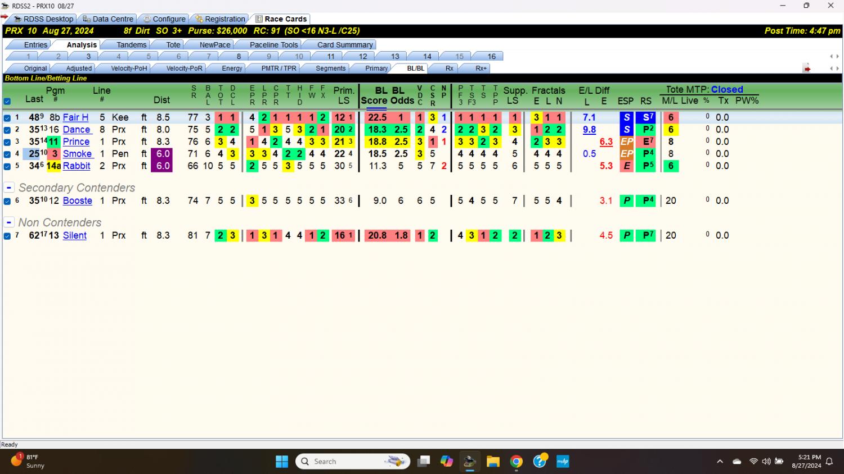Open Task View on the taskbar

point(424,462)
